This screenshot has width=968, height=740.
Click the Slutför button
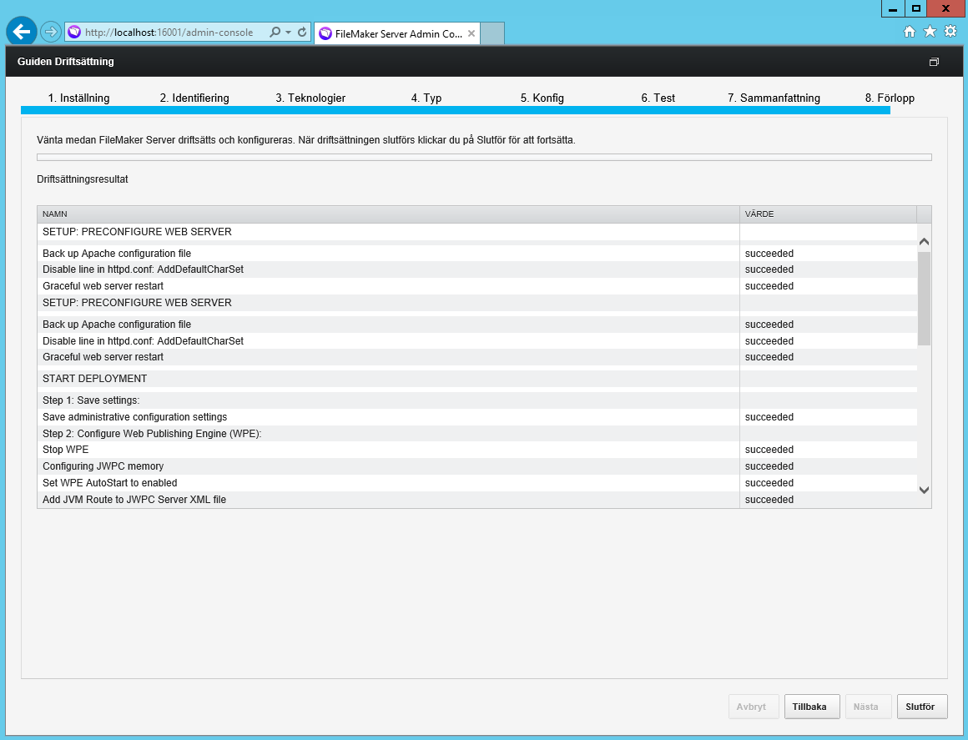coord(922,707)
